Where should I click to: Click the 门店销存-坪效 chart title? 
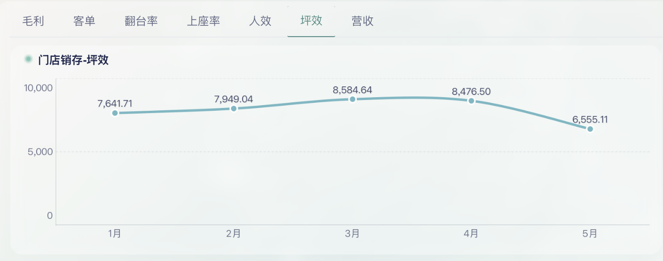73,60
